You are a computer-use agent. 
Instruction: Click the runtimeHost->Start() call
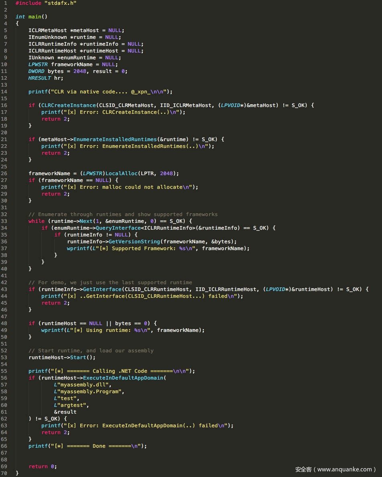point(62,357)
